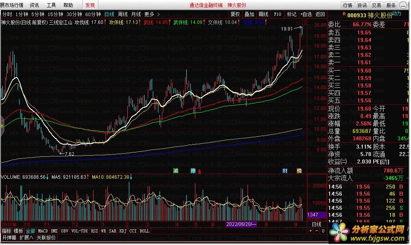The width and height of the screenshot is (411, 245).
Task: Click the diamond icon at chart top-right
Action: pos(298,23)
